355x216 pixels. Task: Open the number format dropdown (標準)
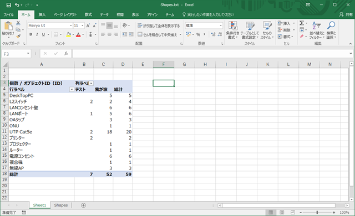click(x=221, y=25)
